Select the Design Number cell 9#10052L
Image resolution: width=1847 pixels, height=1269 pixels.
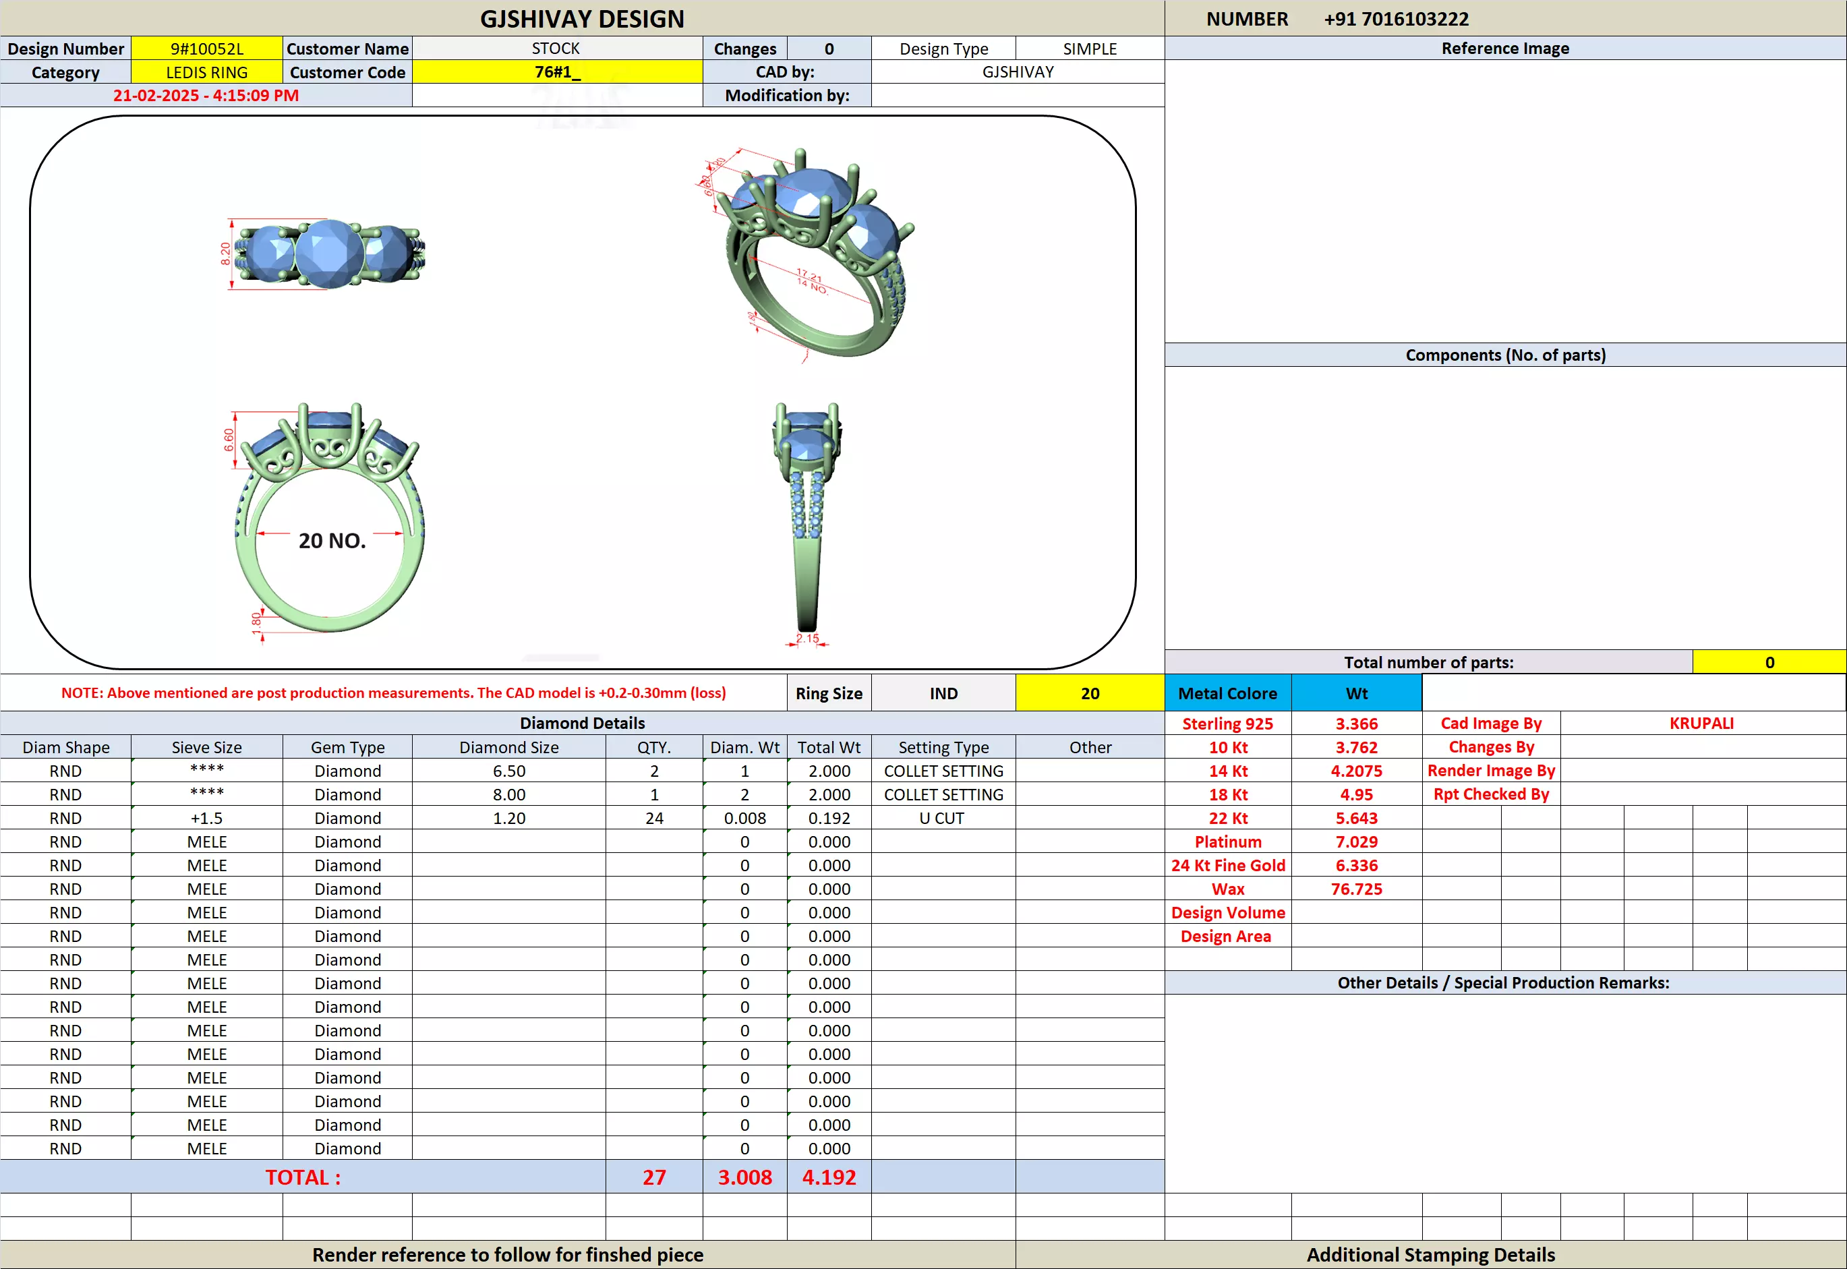pos(207,49)
